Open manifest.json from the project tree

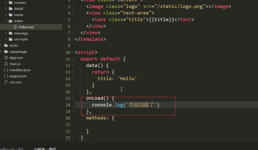20,70
